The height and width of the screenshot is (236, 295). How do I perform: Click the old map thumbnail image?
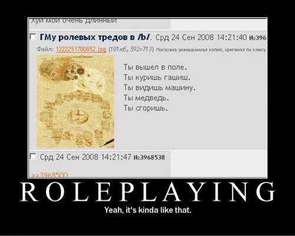(76, 101)
